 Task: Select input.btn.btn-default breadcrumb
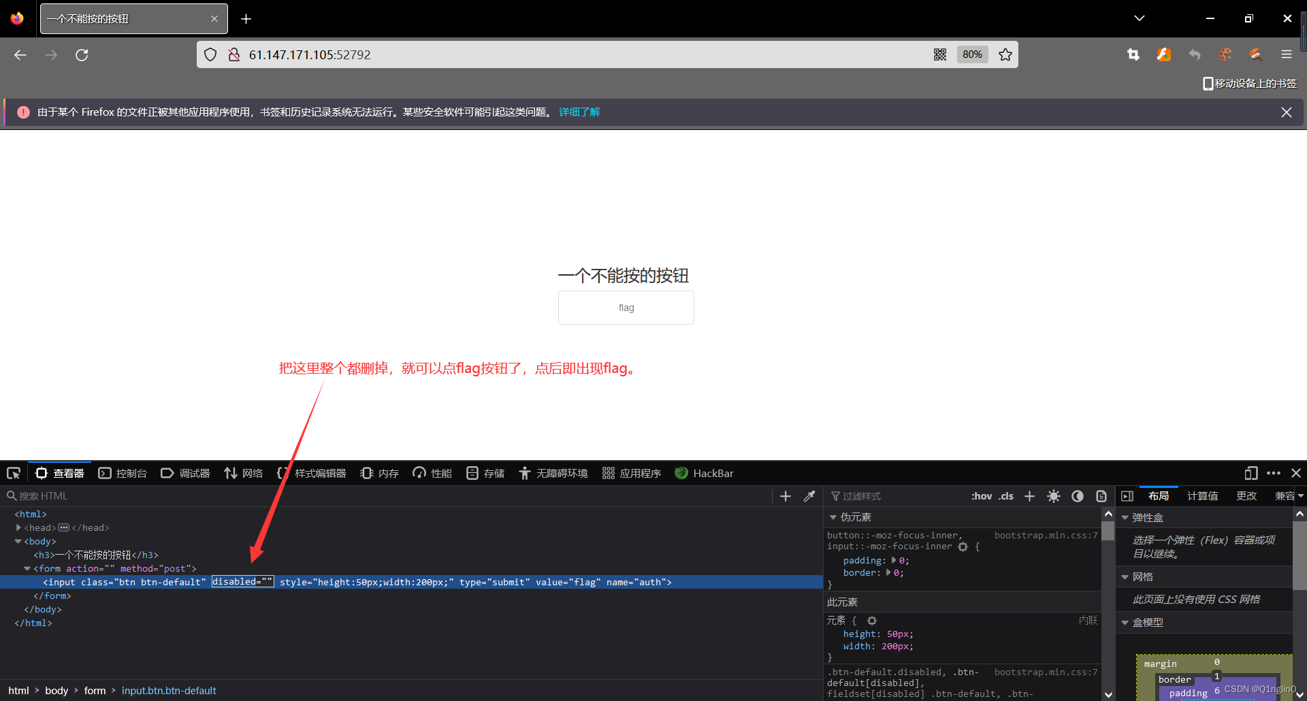point(169,691)
